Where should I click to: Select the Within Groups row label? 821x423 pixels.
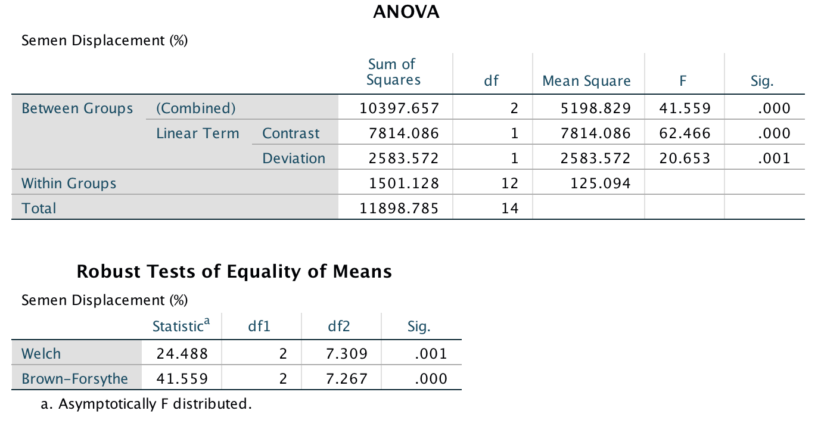tap(69, 183)
